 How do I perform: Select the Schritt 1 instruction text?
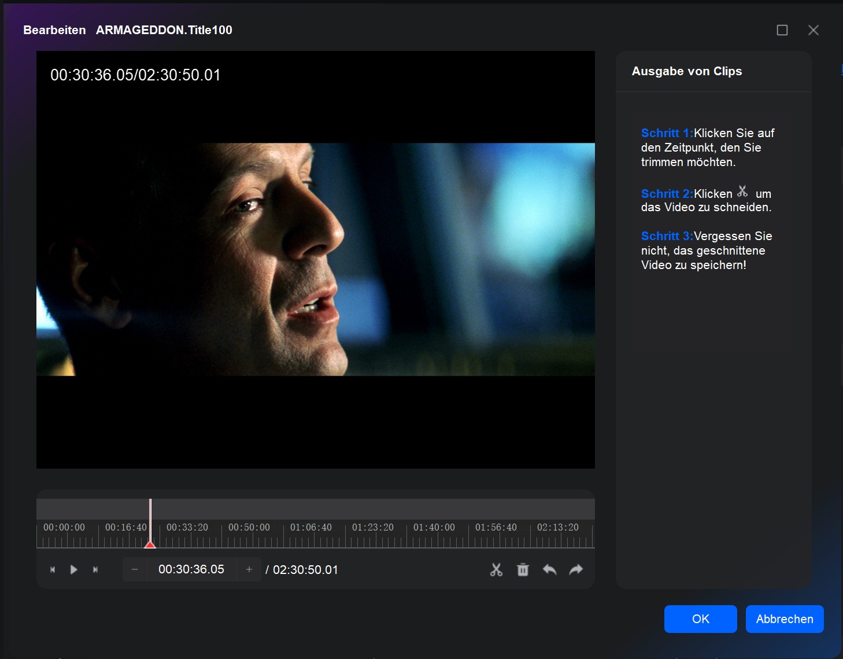[708, 148]
